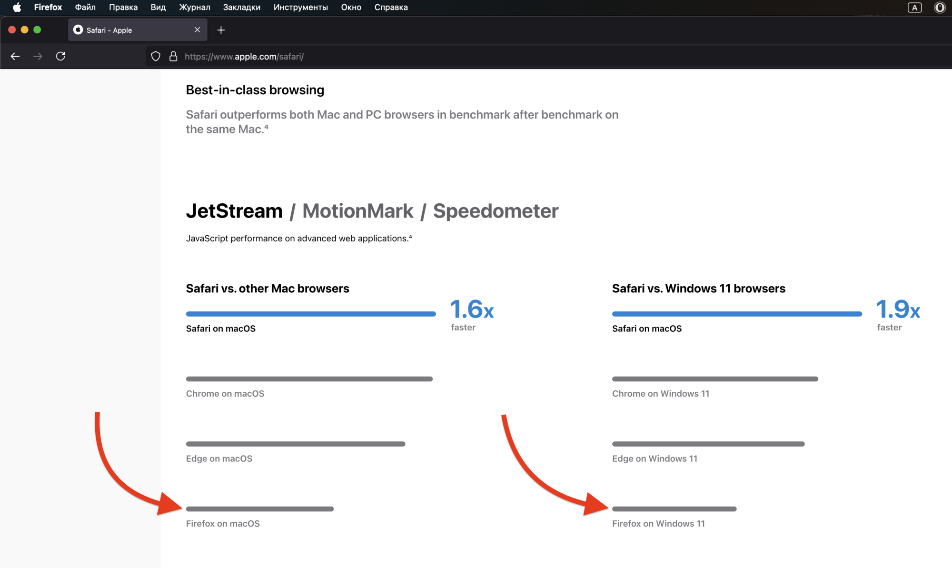The width and height of the screenshot is (952, 568).
Task: Open the Справка menu
Action: (x=391, y=7)
